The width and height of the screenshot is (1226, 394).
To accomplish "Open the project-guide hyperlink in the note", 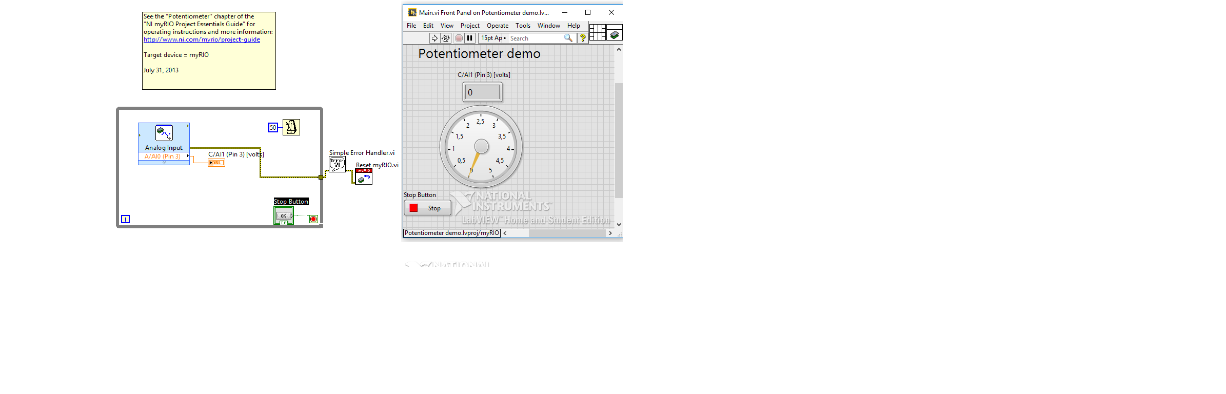I will click(202, 40).
